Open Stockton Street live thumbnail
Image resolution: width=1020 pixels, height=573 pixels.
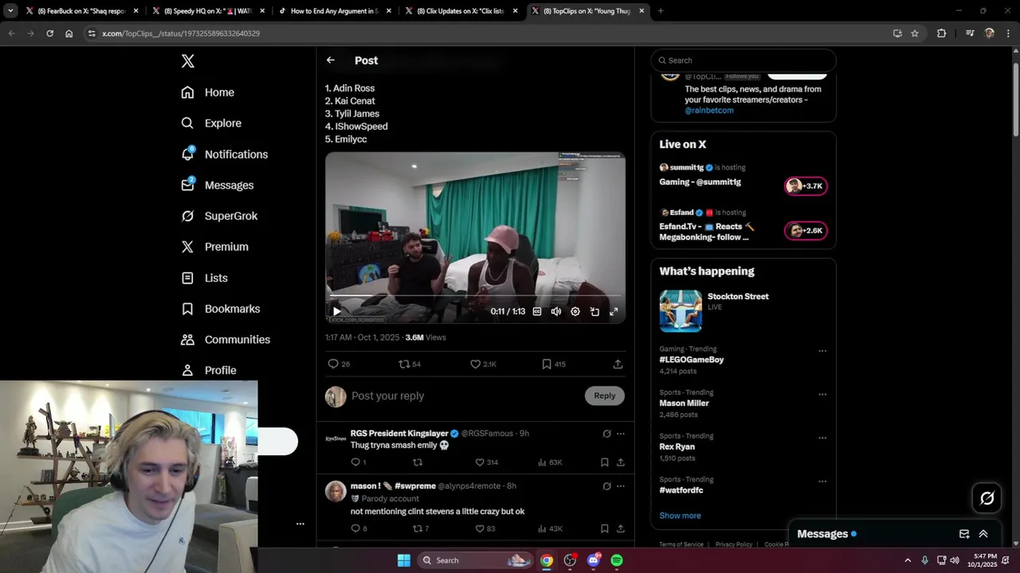(x=681, y=310)
